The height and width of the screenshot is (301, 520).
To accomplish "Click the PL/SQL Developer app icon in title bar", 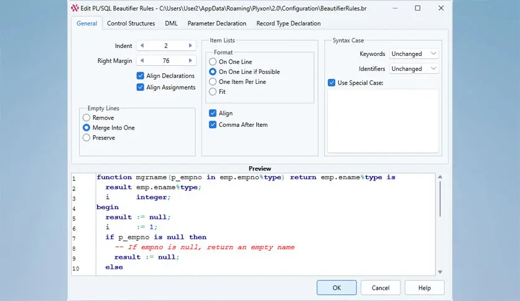I will click(x=75, y=8).
